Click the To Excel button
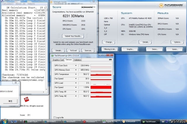 (73, 50)
